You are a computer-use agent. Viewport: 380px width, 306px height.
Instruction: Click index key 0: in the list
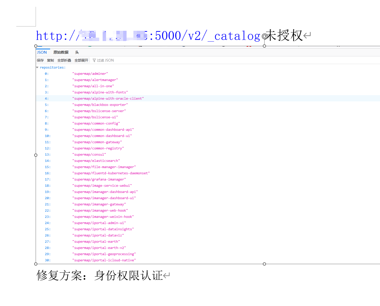[47, 74]
